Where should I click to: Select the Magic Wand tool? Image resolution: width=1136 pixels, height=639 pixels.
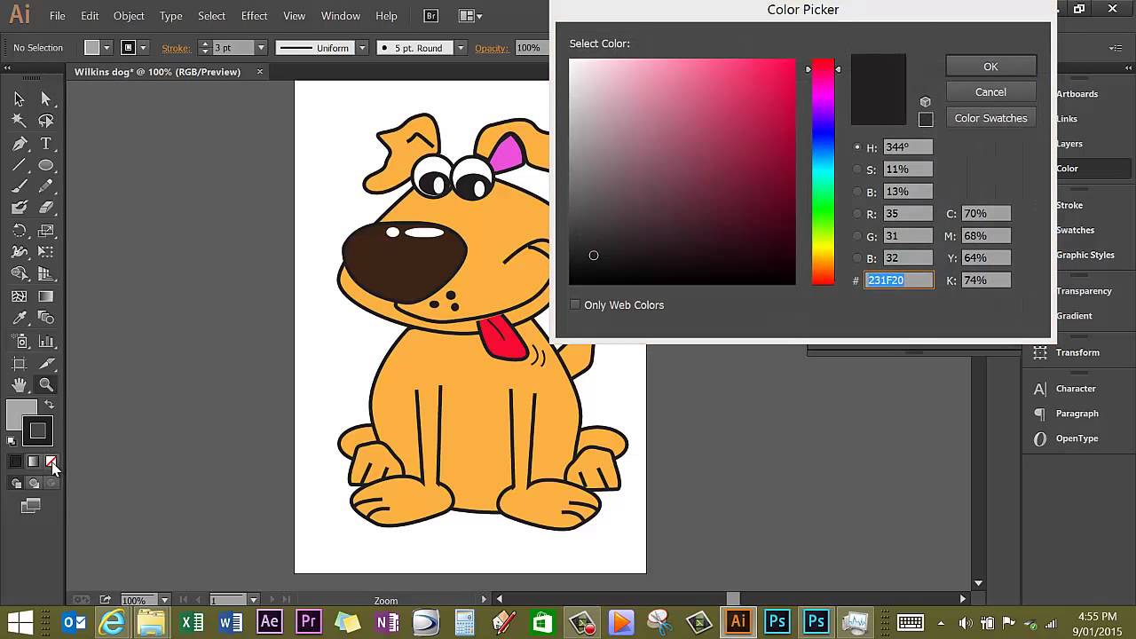click(19, 121)
